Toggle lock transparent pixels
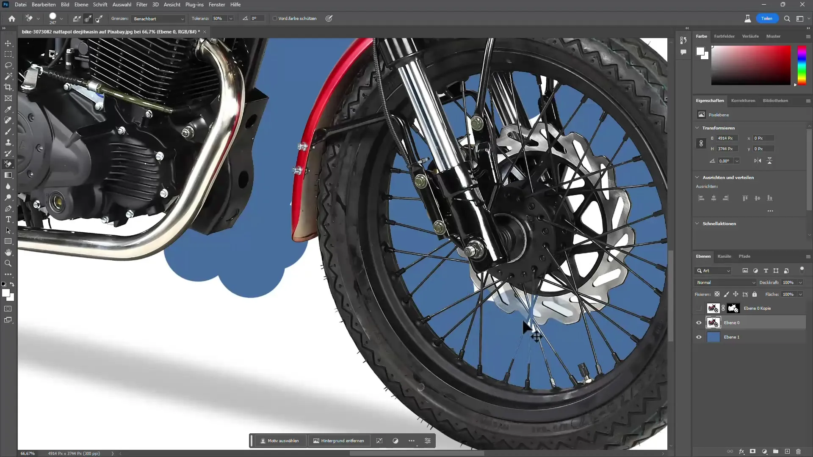Viewport: 813px width, 457px height. [717, 294]
